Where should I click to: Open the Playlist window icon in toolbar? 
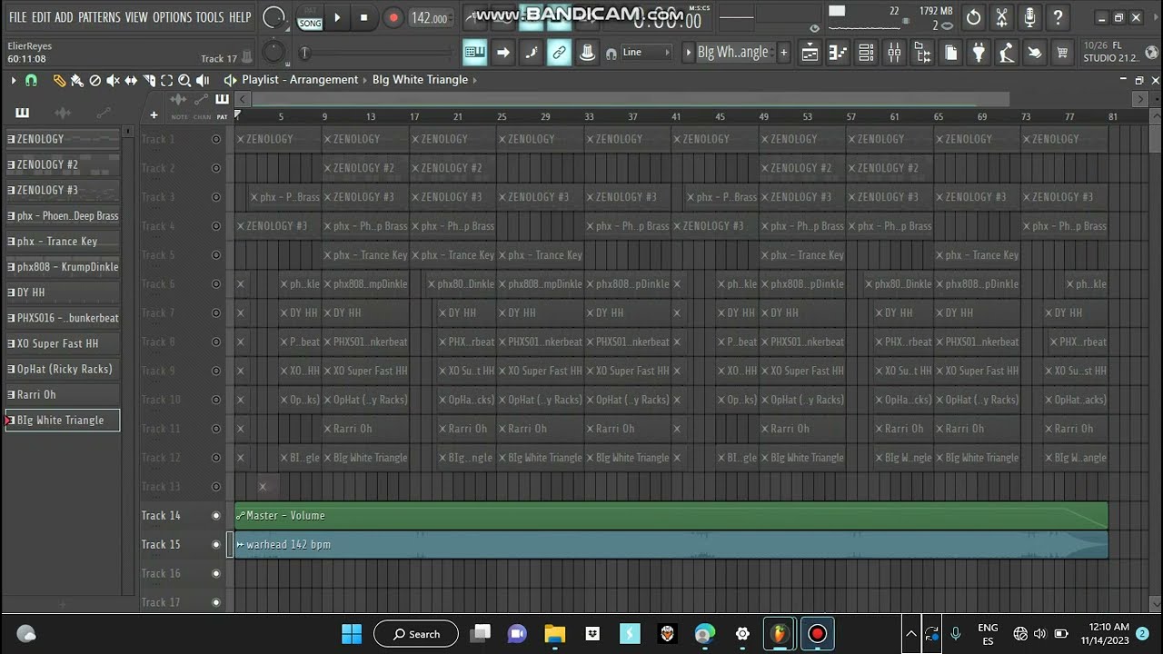coord(810,53)
